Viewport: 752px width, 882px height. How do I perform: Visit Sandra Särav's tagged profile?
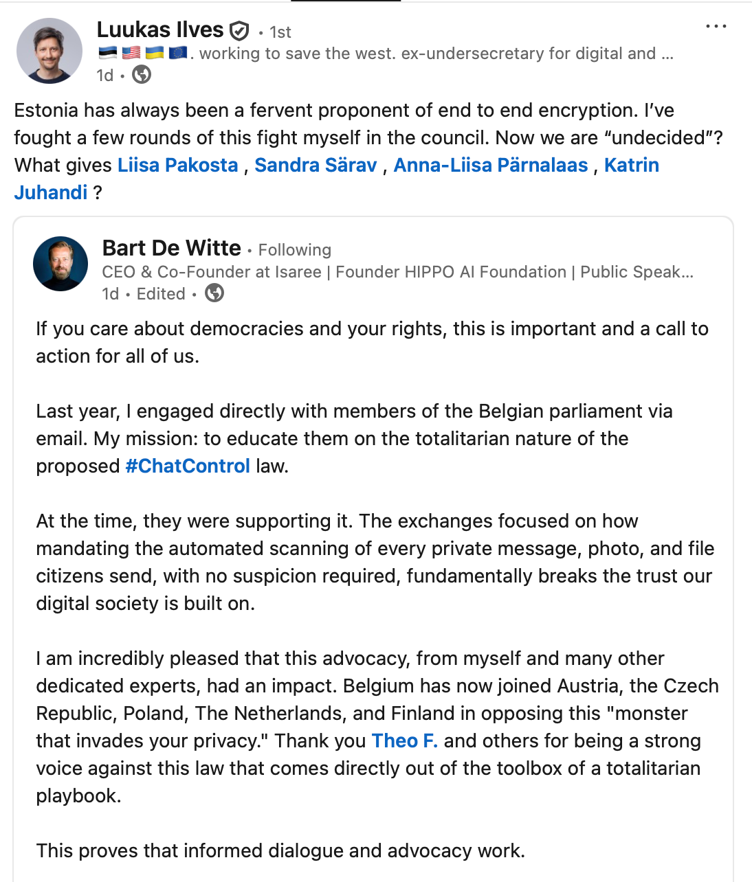(x=316, y=166)
